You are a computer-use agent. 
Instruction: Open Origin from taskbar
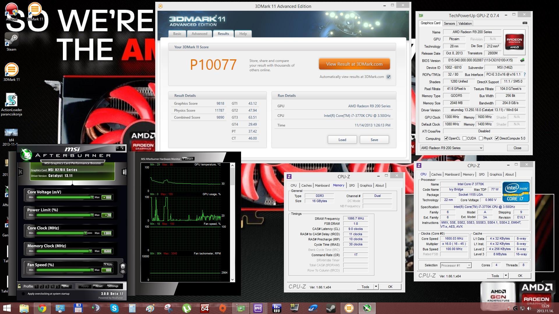pyautogui.click(x=223, y=308)
